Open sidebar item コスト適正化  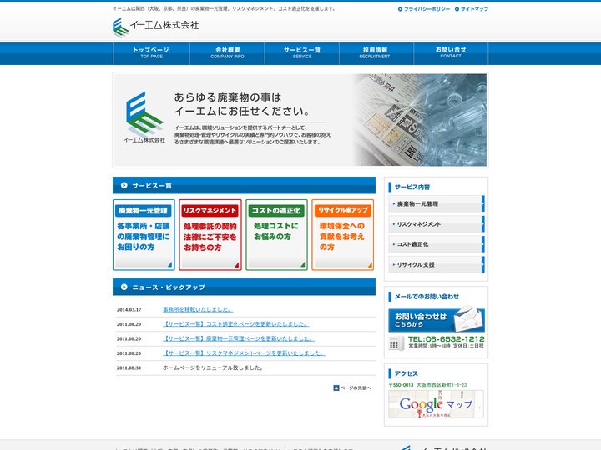437,244
